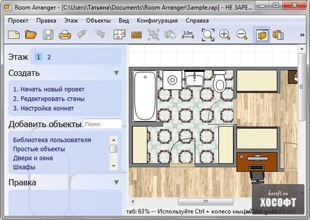Focus the Поиск search field
Screen dimensions: 310x220
coord(103,124)
